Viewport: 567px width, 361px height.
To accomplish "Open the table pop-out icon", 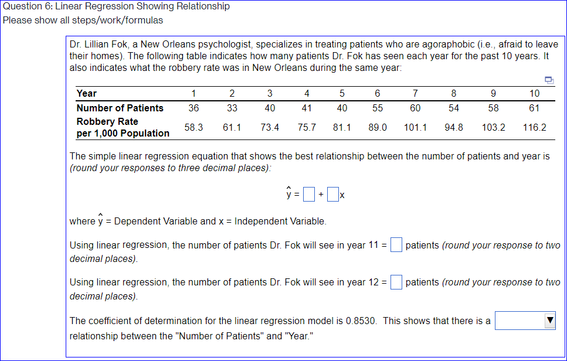I will tap(549, 80).
